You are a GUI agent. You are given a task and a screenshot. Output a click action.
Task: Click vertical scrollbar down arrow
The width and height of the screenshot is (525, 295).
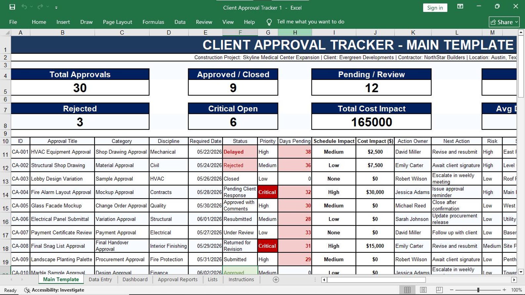[x=521, y=272]
